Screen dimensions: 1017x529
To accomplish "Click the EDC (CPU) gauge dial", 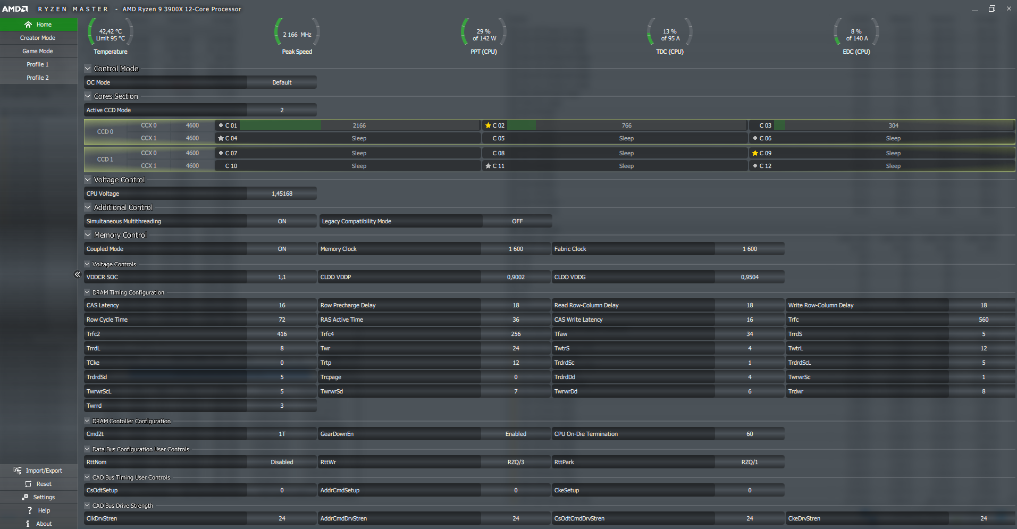I will (x=856, y=33).
